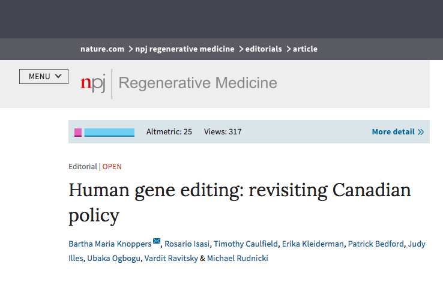The height and width of the screenshot is (294, 443).
Task: Open author Bartha Maria Knoppers
Action: click(x=110, y=244)
